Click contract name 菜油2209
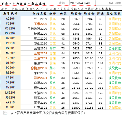 click(40, 63)
